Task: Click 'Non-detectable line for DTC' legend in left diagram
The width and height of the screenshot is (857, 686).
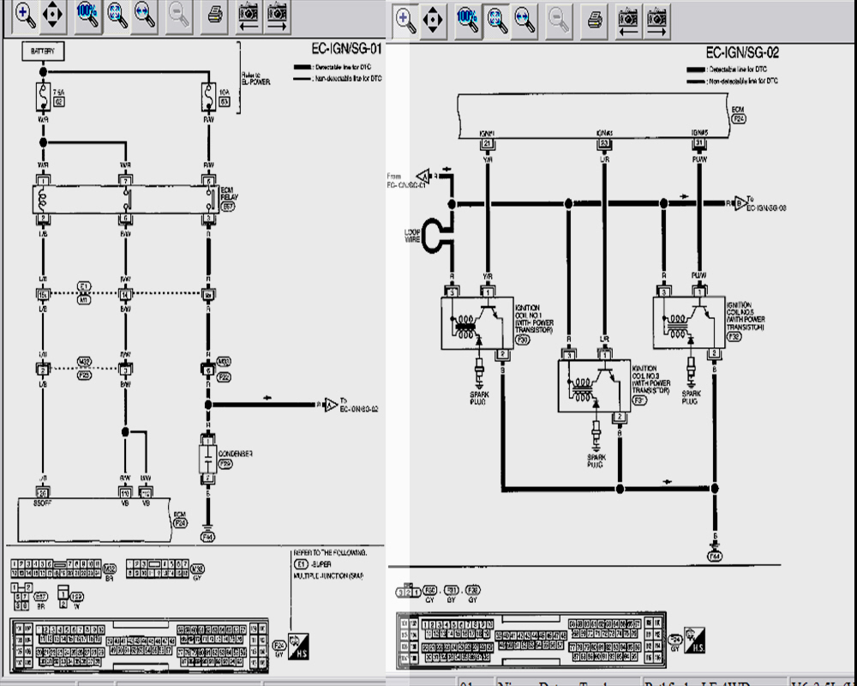Action: [x=337, y=79]
